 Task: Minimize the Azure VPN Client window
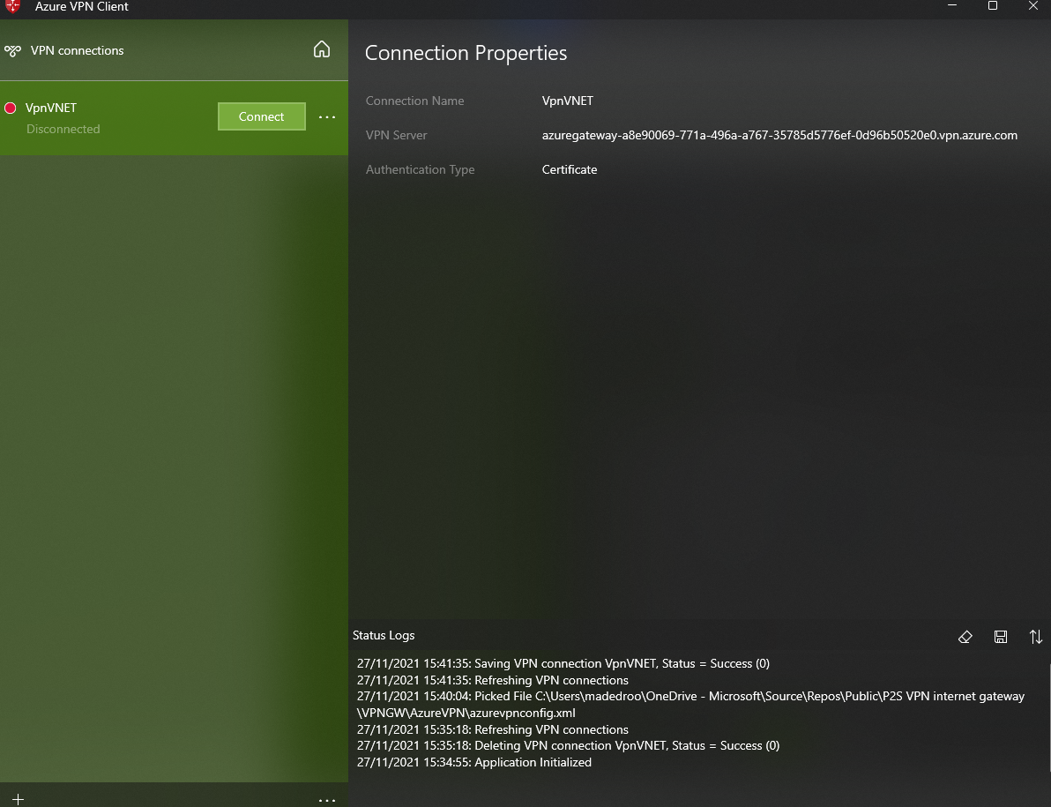click(x=951, y=5)
